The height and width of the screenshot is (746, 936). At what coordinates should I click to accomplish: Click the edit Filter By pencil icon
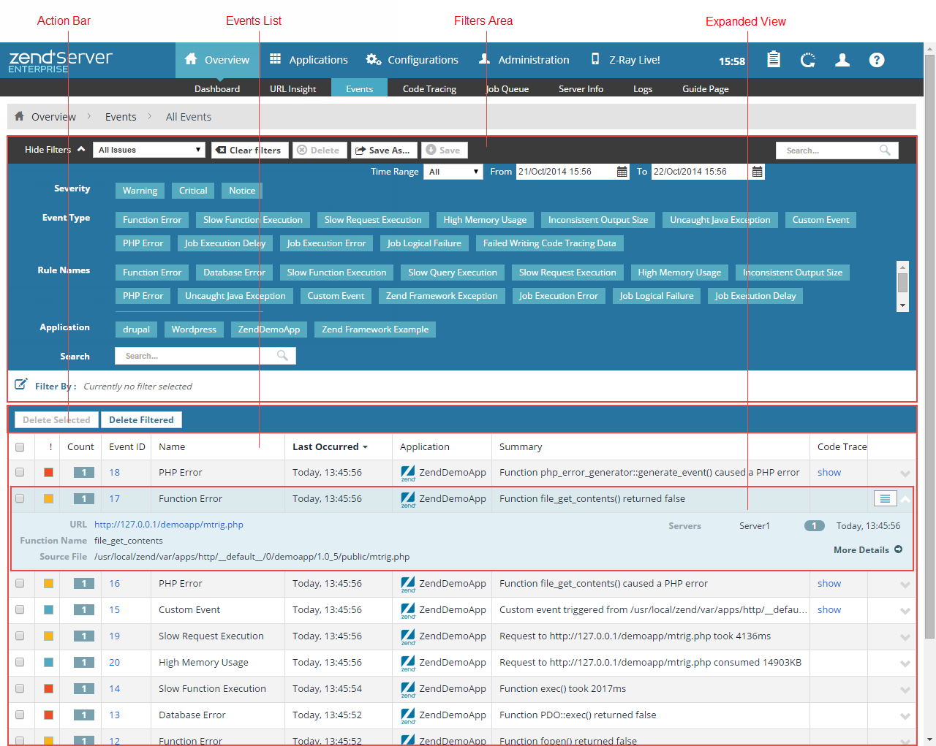[x=21, y=384]
